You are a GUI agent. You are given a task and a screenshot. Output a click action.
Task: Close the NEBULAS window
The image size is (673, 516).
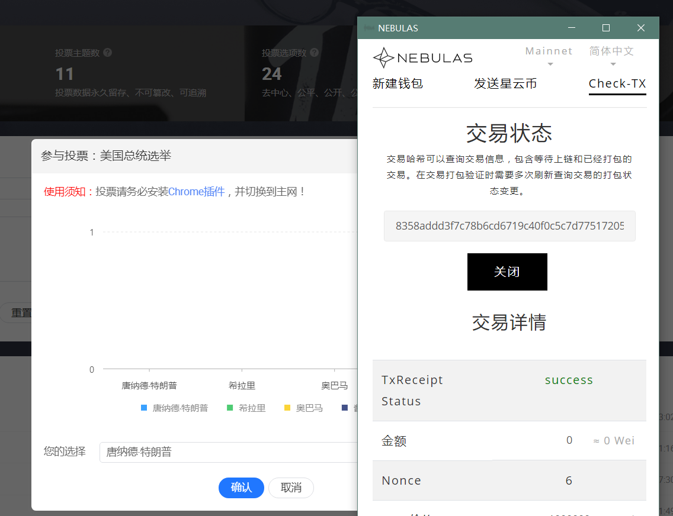641,28
